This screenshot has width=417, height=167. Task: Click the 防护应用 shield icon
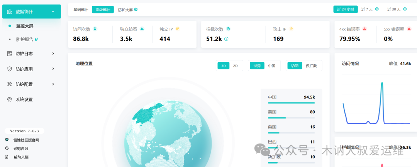click(x=10, y=69)
